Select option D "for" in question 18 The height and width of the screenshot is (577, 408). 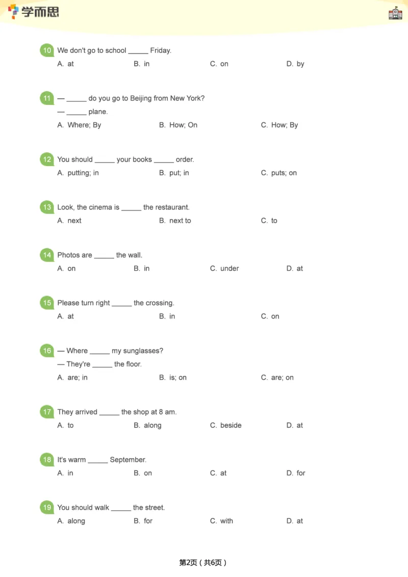coord(296,473)
